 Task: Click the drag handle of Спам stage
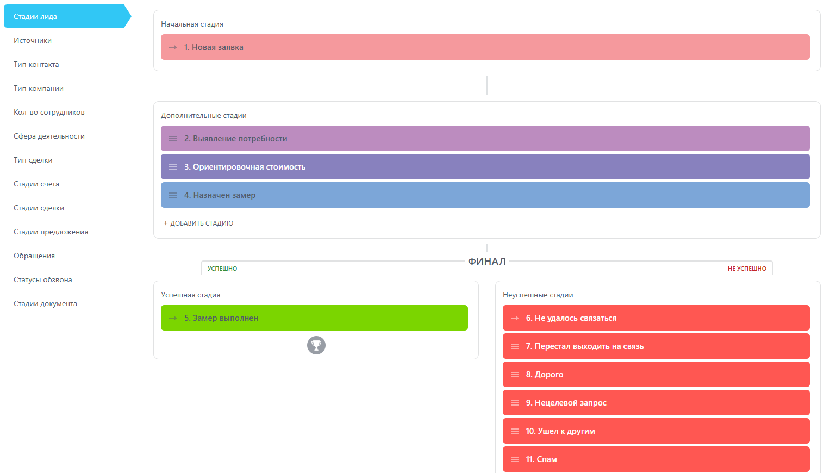tap(515, 459)
